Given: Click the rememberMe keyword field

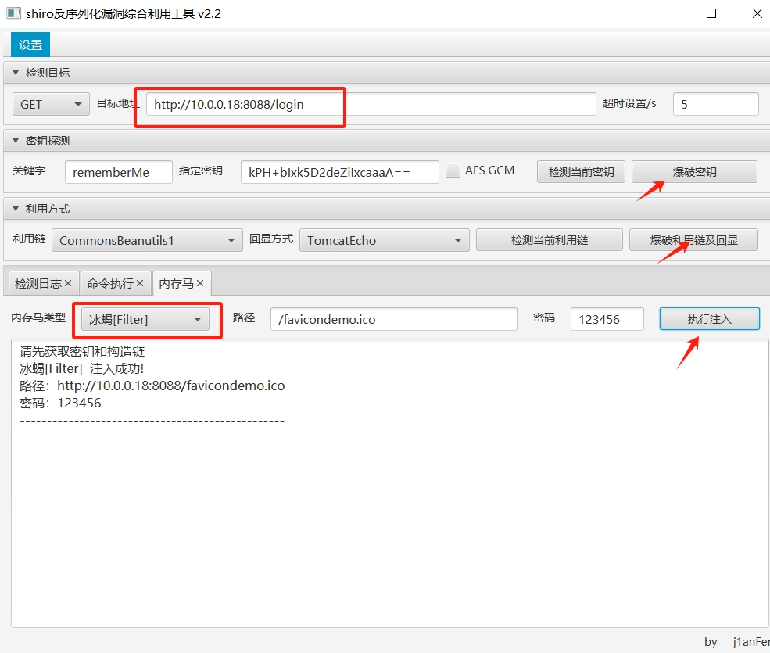Looking at the screenshot, I should coord(118,173).
